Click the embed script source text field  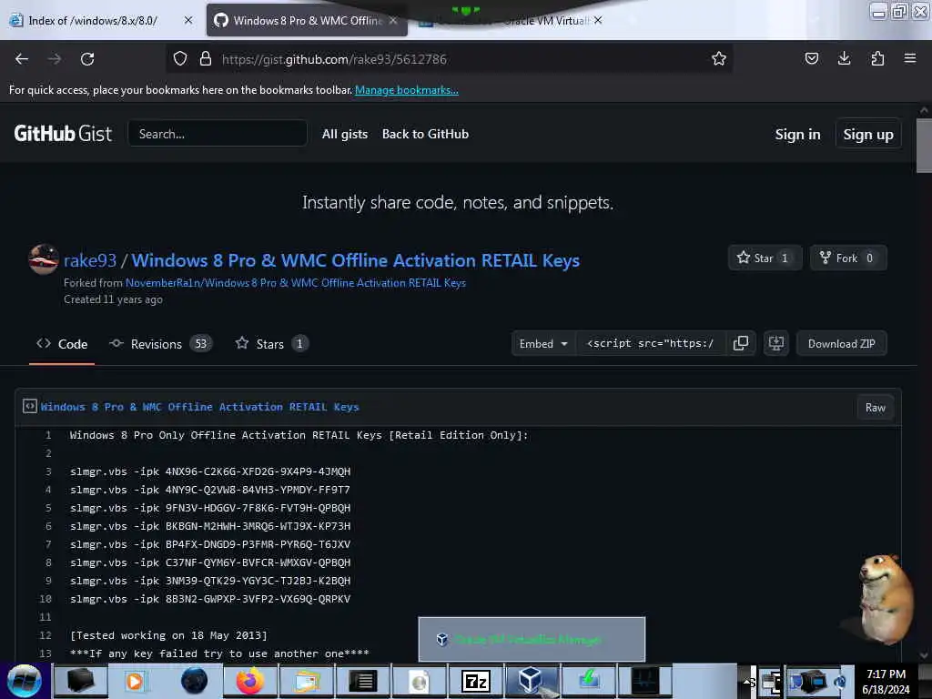(x=650, y=343)
